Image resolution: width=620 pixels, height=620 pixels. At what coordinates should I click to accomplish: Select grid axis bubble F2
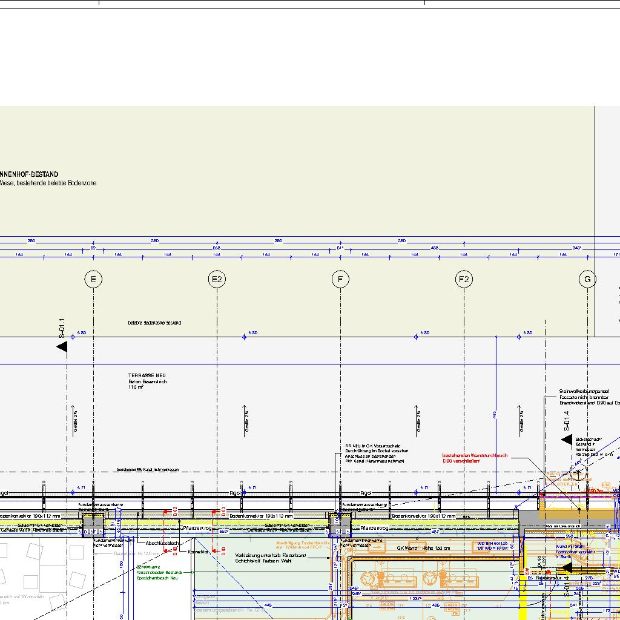[x=464, y=279]
